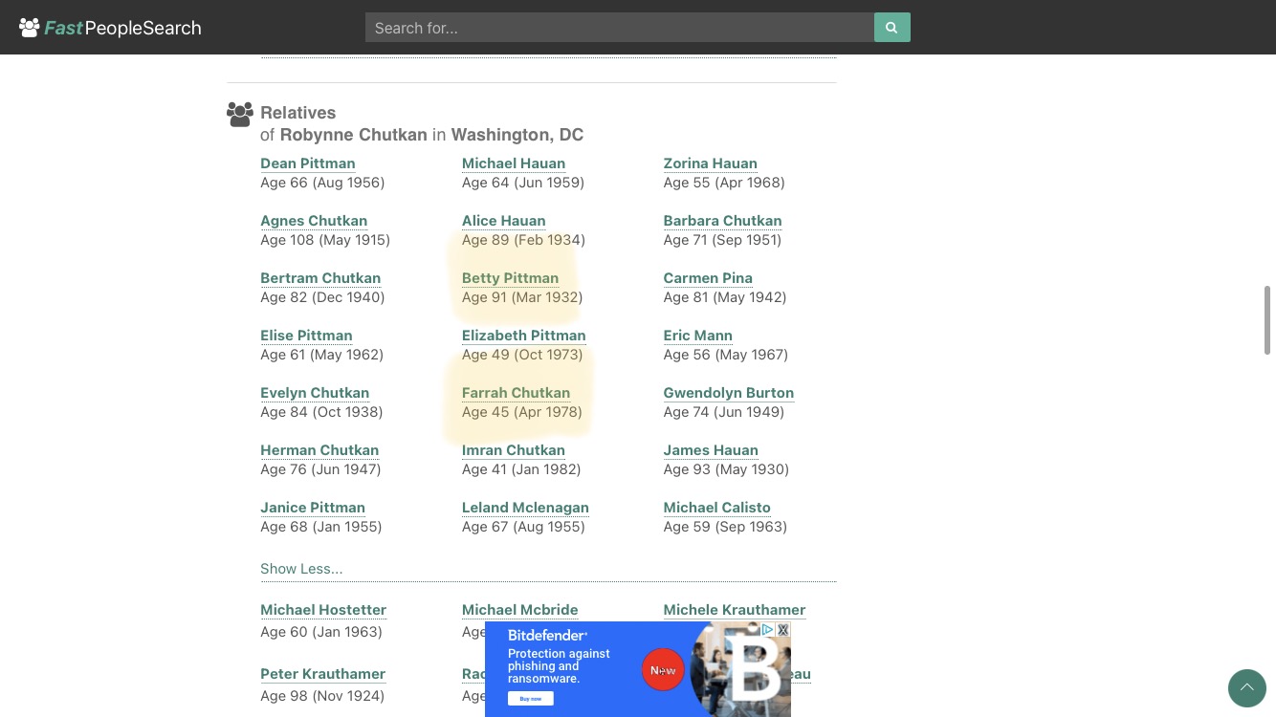This screenshot has height=717, width=1276.
Task: Open Herman Chutkan's profile
Action: pos(319,450)
